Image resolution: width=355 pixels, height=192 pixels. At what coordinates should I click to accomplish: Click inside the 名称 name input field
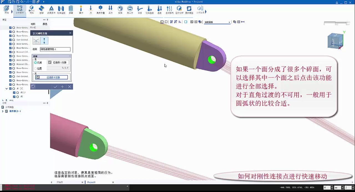55,49
